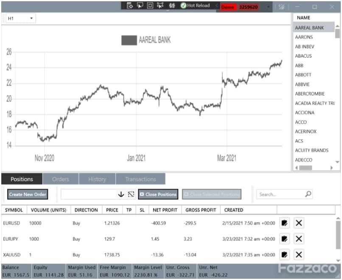Image resolution: width=342 pixels, height=280 pixels.
Task: Edit the EURUSD position
Action: [x=284, y=223]
